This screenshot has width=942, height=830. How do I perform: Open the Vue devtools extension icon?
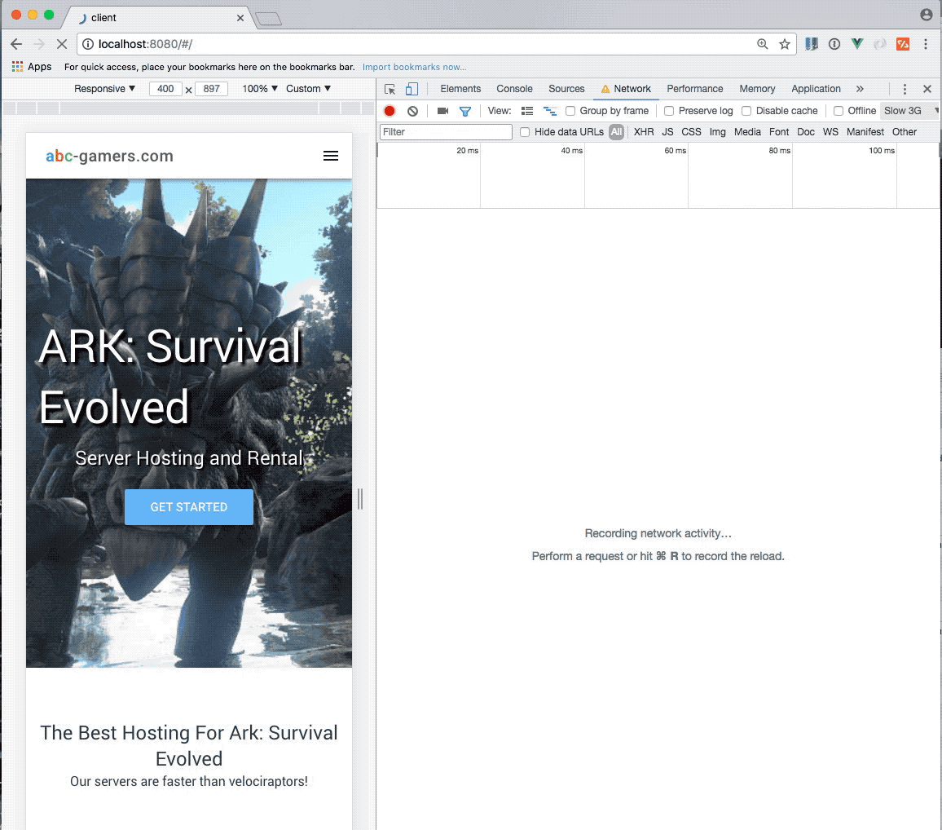pos(857,44)
